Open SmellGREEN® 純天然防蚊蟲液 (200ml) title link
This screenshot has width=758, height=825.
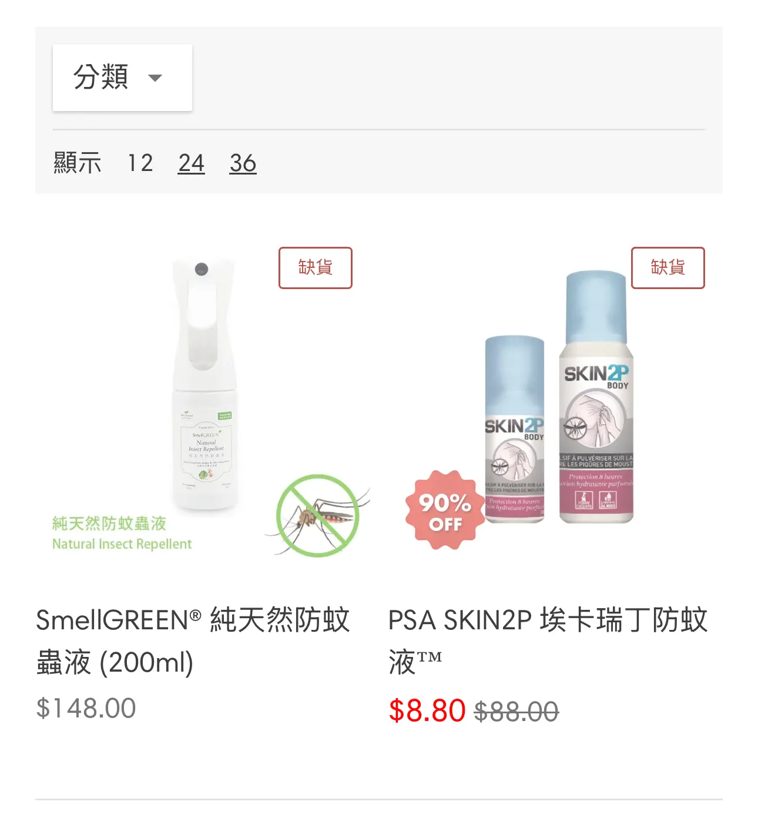click(x=193, y=641)
